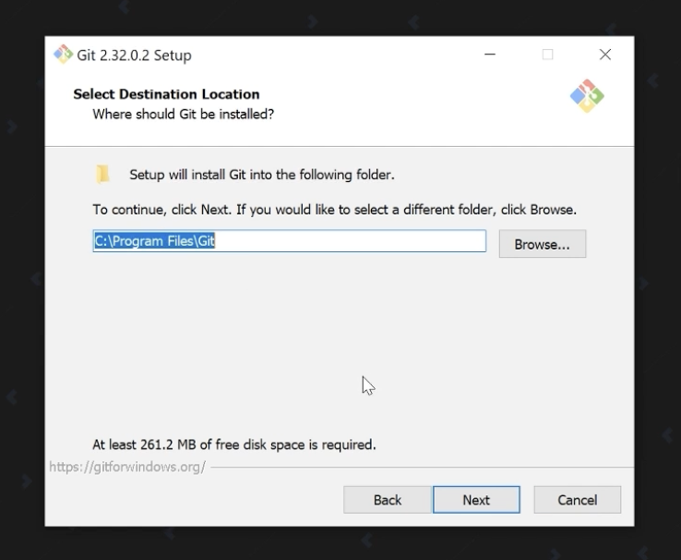681x560 pixels.
Task: Minimize the Git Setup window
Action: tap(490, 55)
